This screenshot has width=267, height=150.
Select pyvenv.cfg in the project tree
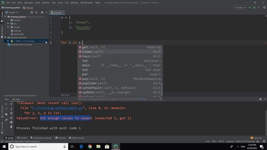pos(17,34)
